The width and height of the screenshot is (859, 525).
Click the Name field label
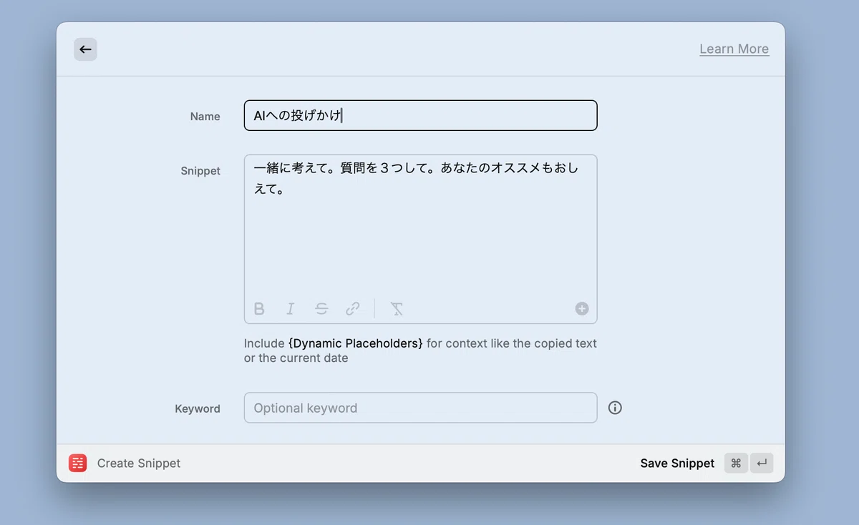click(205, 116)
